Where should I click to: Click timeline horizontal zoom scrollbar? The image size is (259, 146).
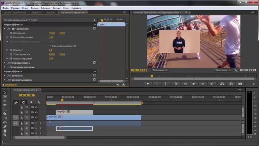pyautogui.click(x=40, y=137)
